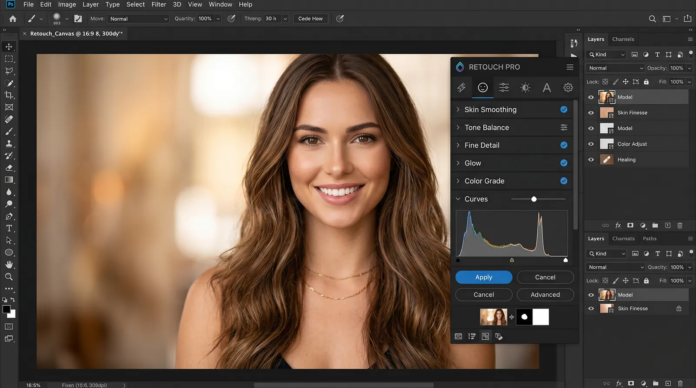The width and height of the screenshot is (696, 388).
Task: Open the Window menu
Action: tap(221, 4)
